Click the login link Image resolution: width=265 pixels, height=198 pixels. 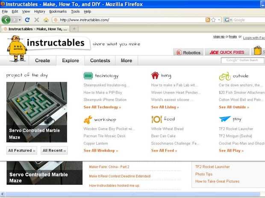click(x=233, y=37)
